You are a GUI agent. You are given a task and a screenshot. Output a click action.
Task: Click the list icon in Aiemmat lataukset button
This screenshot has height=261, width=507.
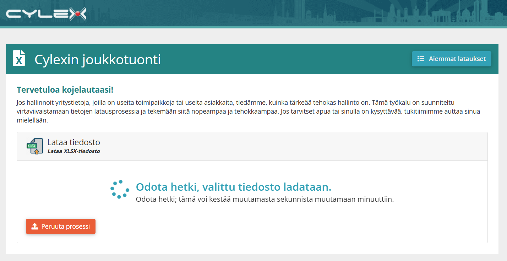[x=421, y=59]
